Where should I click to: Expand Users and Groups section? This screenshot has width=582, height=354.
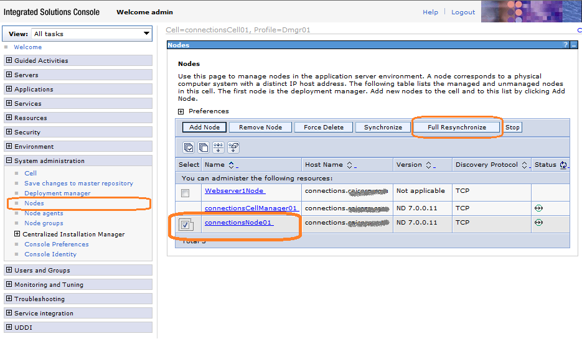click(x=9, y=270)
